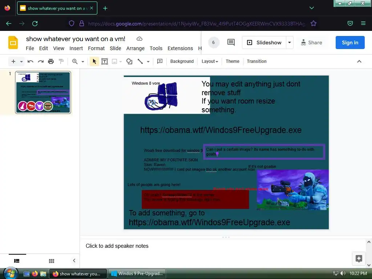The image size is (372, 279).
Task: Select the shape tool
Action: click(129, 61)
